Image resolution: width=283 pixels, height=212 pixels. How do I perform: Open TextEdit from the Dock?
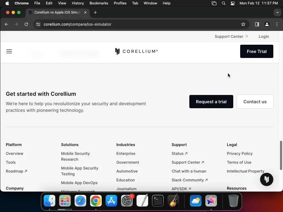click(142, 201)
